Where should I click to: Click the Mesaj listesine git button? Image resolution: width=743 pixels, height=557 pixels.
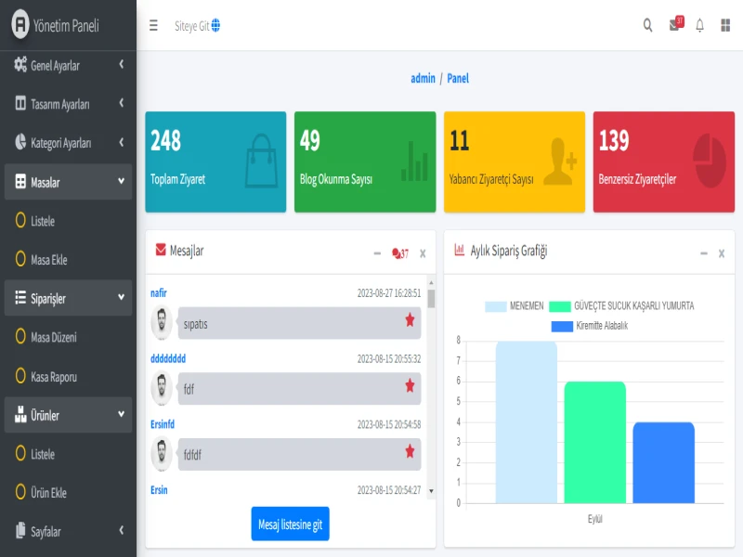coord(290,525)
